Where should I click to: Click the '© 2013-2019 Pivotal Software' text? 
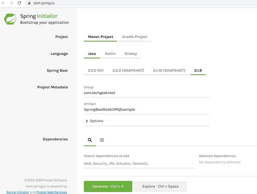tap(46, 180)
